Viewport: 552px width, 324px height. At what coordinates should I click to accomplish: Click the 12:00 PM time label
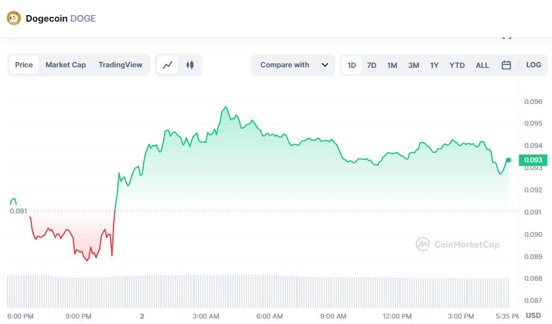point(397,316)
